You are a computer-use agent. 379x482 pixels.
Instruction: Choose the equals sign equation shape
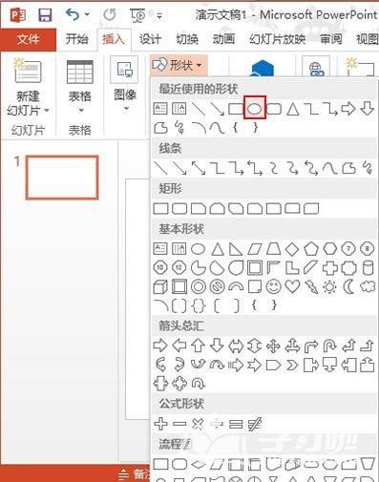click(236, 424)
